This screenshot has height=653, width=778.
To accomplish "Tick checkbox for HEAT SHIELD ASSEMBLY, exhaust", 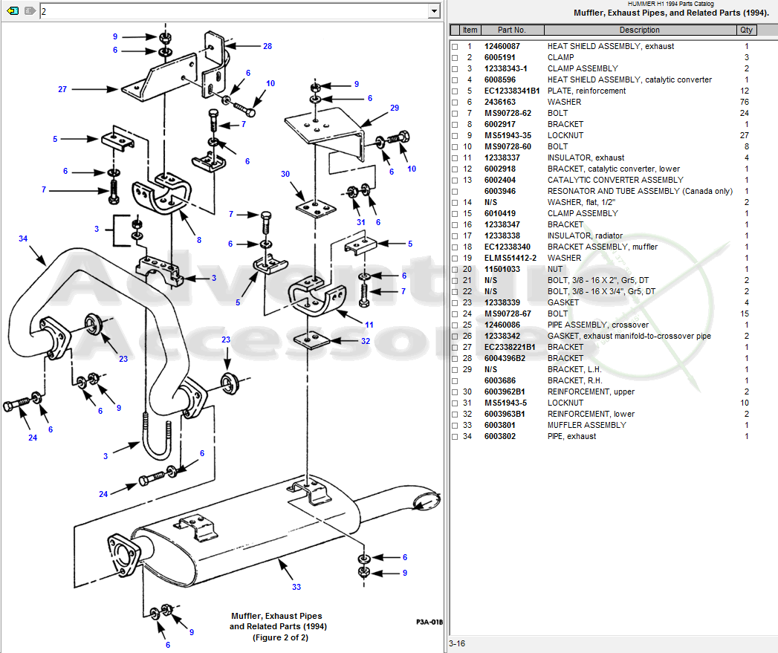I will 455,47.
